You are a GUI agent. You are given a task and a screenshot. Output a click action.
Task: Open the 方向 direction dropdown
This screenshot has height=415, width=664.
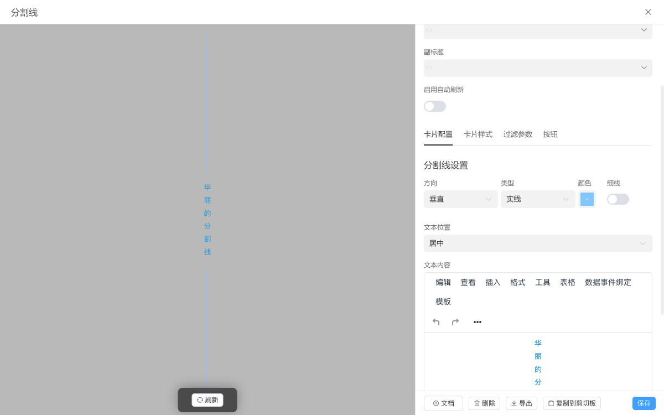460,199
